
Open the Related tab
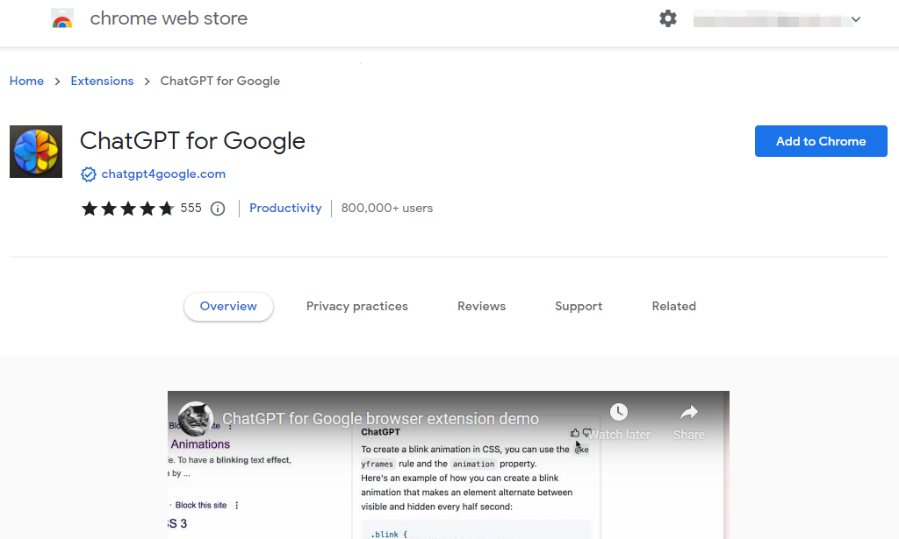tap(673, 307)
